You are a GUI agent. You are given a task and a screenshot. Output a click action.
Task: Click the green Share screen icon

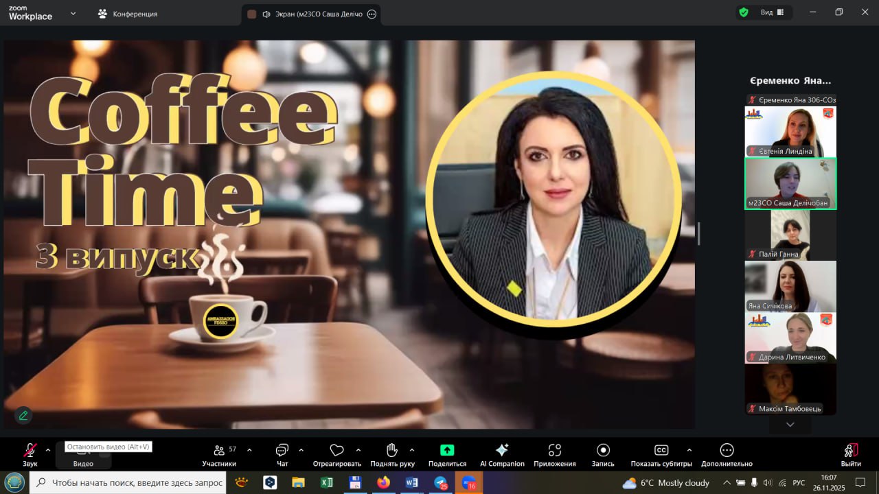coord(447,450)
